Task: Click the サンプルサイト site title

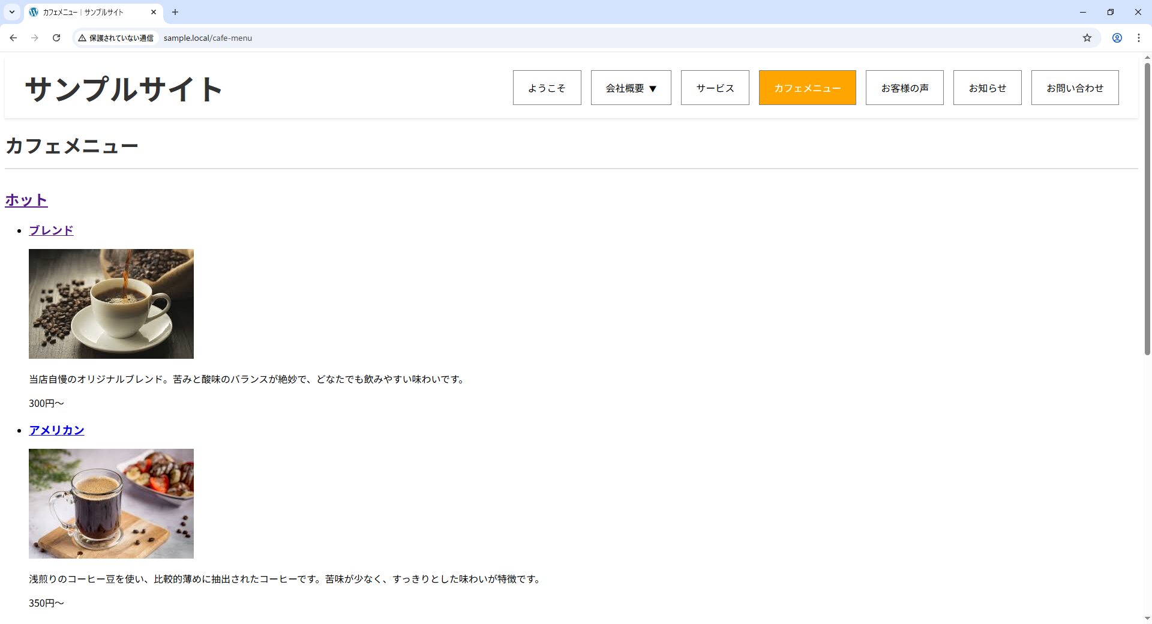Action: point(124,89)
